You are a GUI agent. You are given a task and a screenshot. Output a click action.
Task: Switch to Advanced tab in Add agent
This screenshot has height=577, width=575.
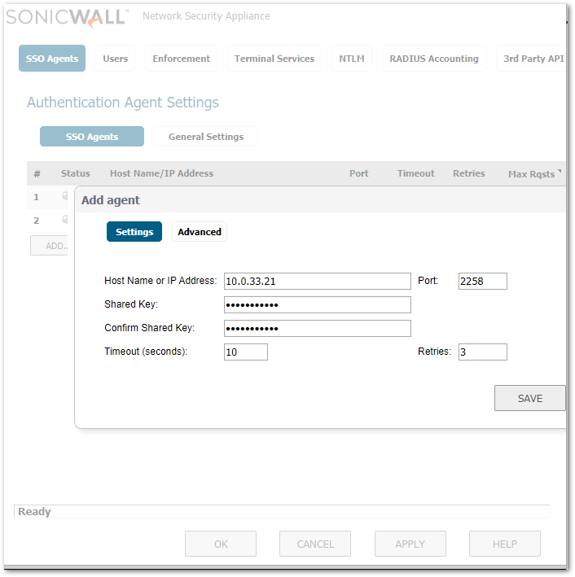(200, 232)
